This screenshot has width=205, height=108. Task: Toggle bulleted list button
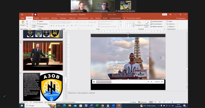pos(81,22)
